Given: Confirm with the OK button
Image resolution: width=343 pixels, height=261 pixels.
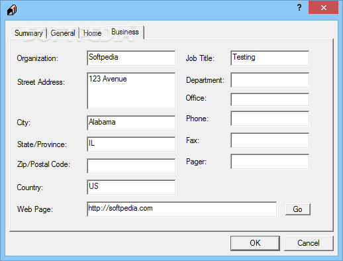Looking at the screenshot, I should (255, 243).
